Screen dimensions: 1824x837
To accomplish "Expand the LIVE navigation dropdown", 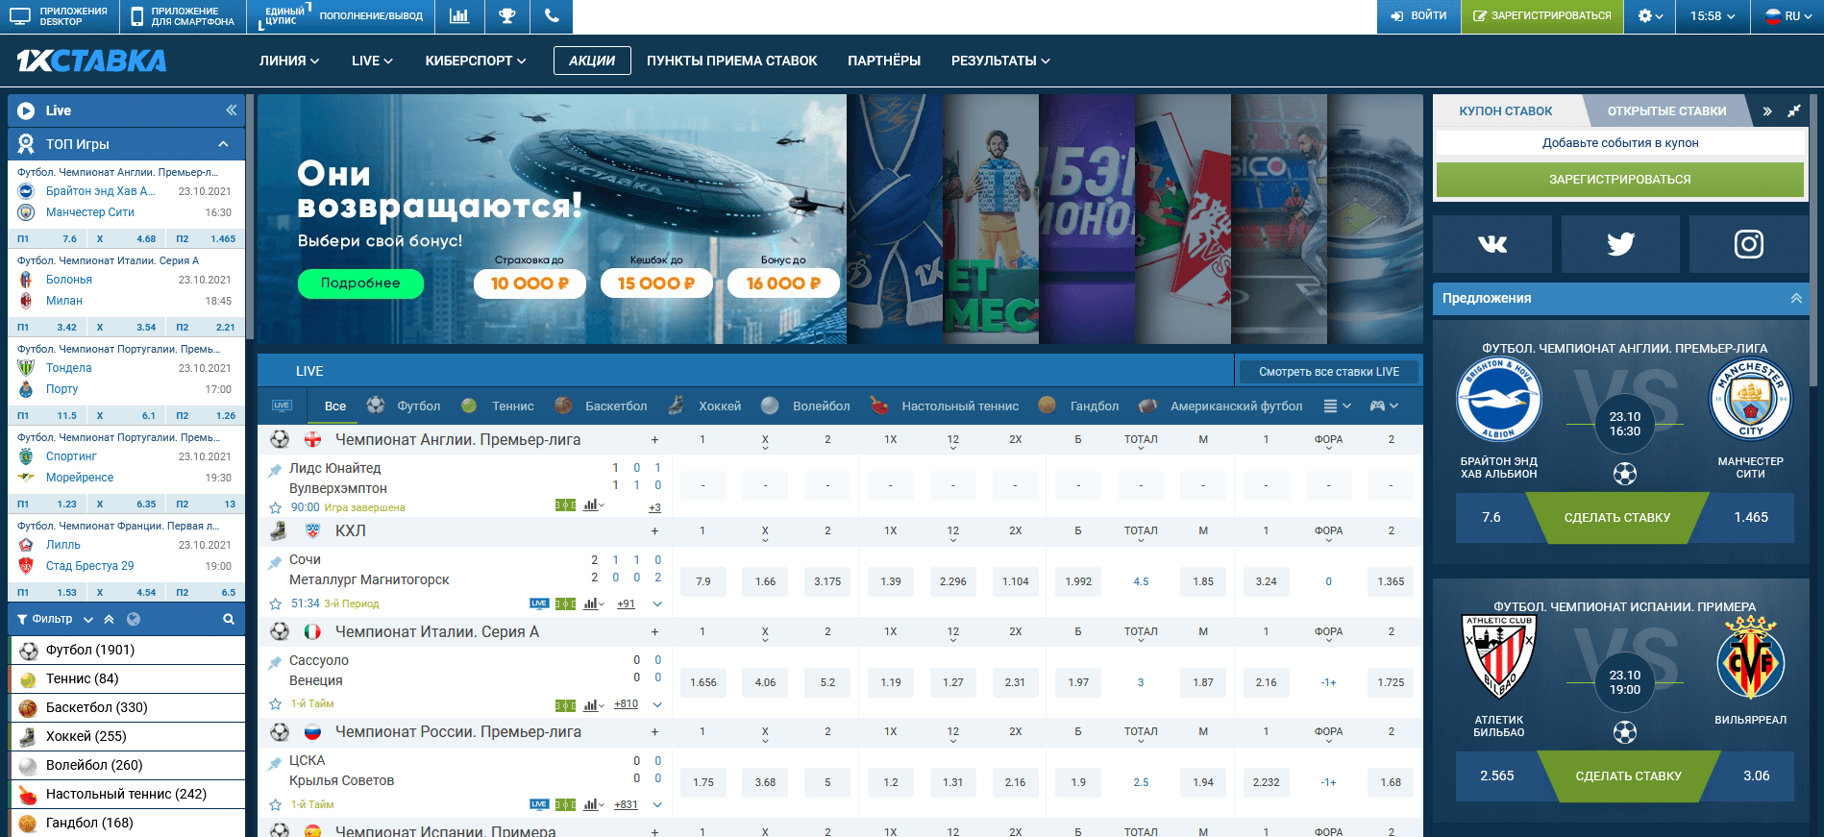I will tap(372, 61).
